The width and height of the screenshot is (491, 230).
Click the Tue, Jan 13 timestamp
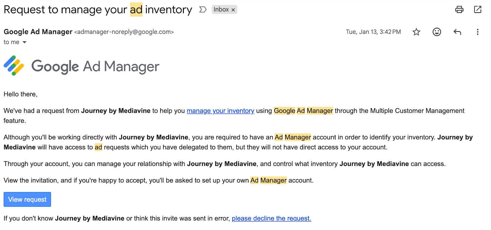point(373,32)
